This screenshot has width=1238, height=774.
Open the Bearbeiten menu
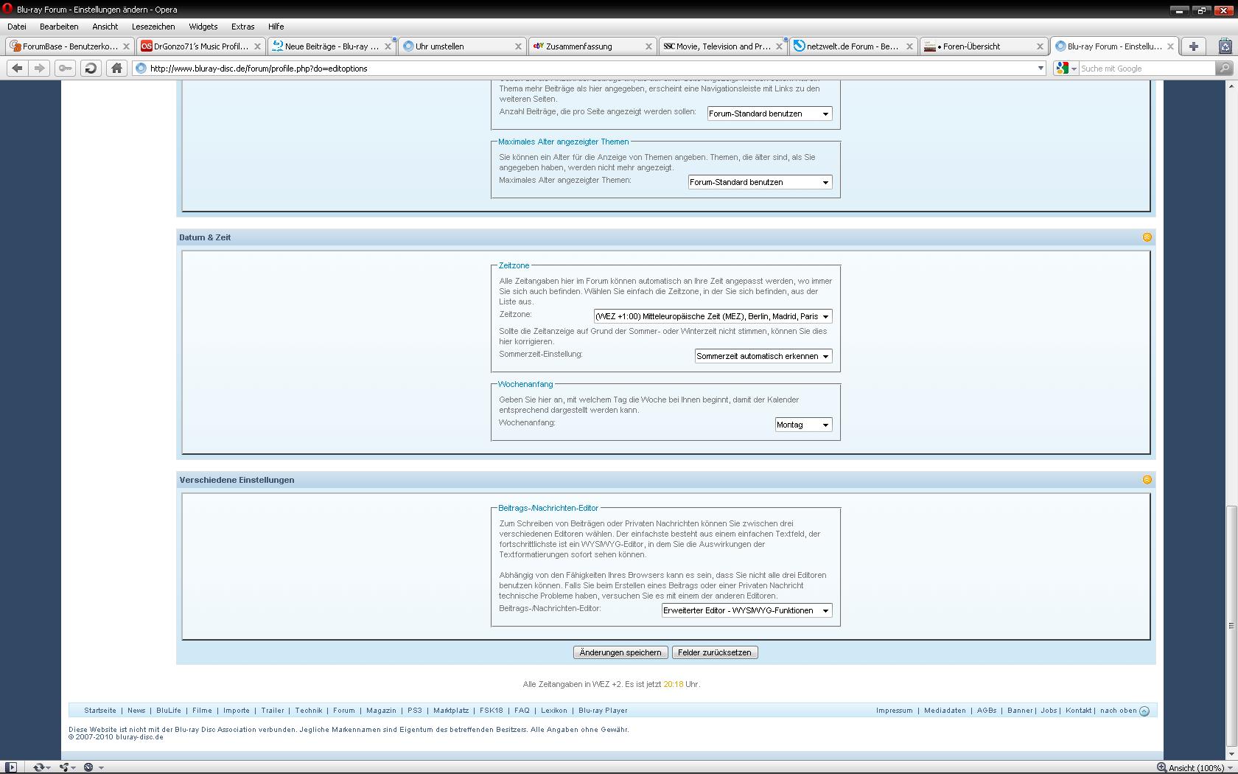click(59, 27)
